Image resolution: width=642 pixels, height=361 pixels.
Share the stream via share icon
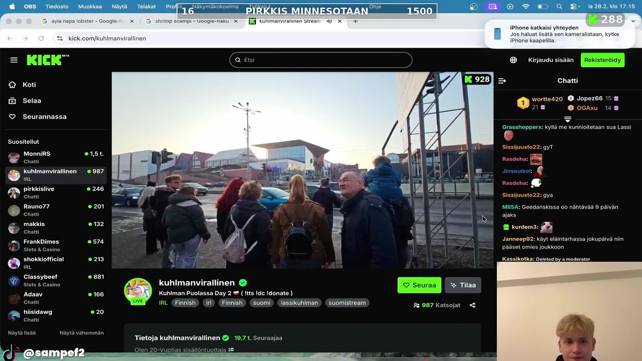472,305
